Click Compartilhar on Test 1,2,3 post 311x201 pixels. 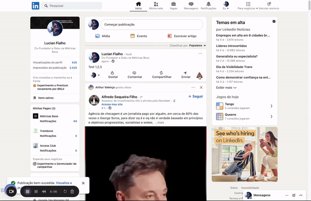click(162, 75)
